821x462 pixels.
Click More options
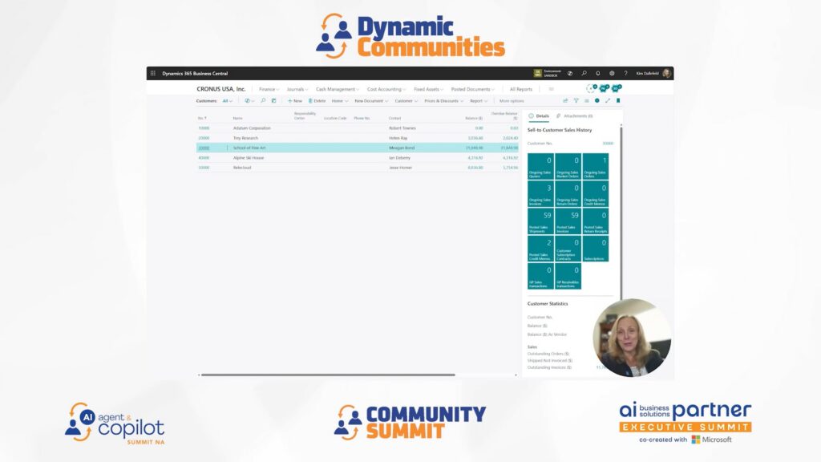coord(512,100)
